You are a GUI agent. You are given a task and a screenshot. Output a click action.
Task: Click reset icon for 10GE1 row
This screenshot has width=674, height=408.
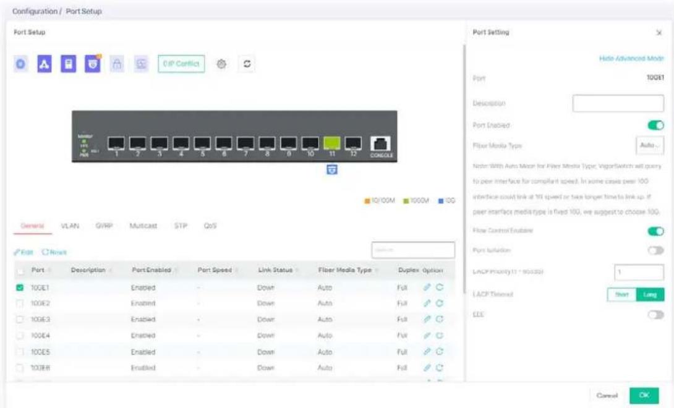439,287
